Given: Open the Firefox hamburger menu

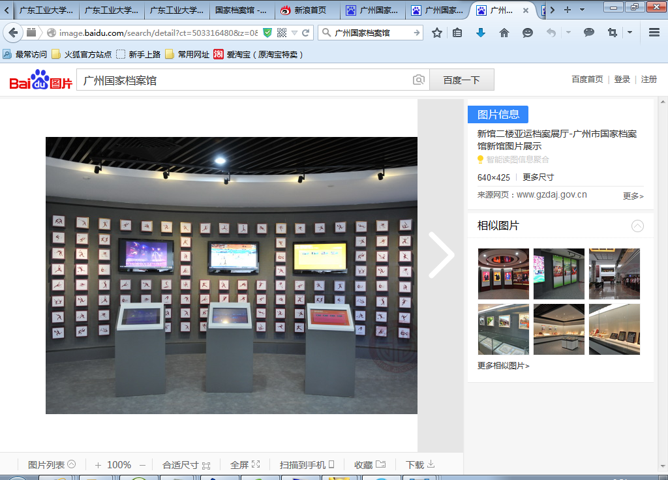Looking at the screenshot, I should click(x=654, y=33).
